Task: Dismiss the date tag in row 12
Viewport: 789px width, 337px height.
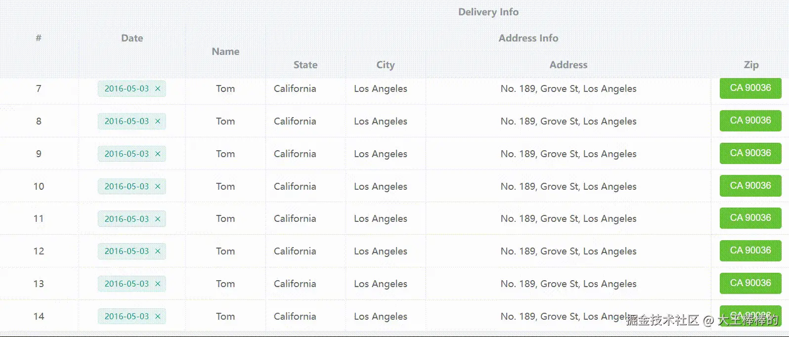Action: coord(158,252)
